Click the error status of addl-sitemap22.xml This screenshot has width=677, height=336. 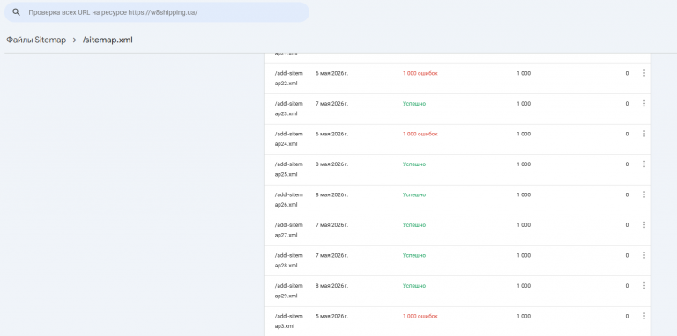point(420,73)
